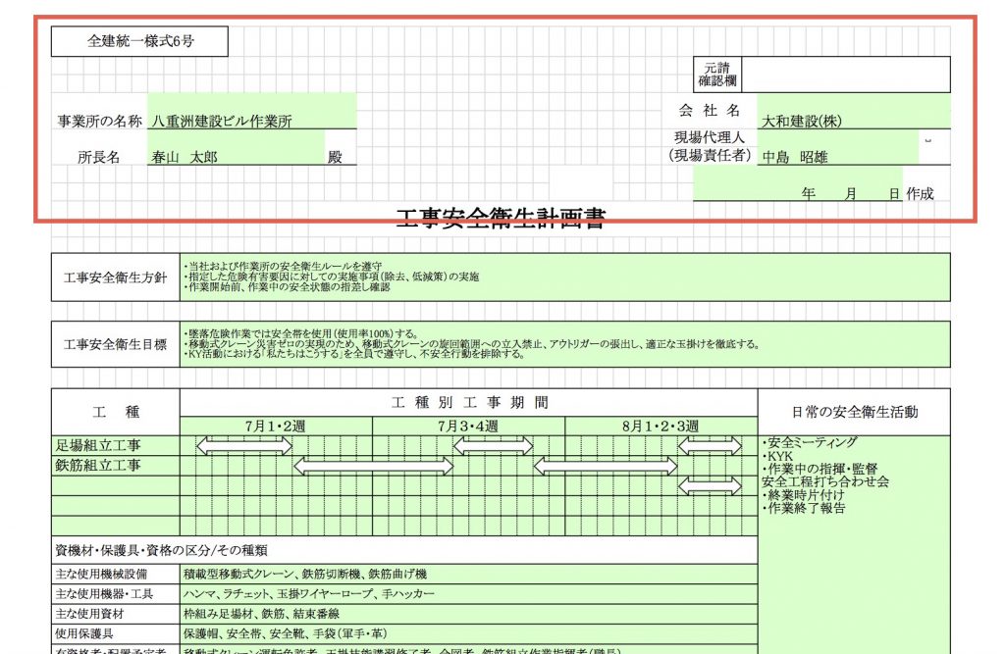Click the 主な使用機械設備 row label
The image size is (1005, 654).
tap(116, 574)
